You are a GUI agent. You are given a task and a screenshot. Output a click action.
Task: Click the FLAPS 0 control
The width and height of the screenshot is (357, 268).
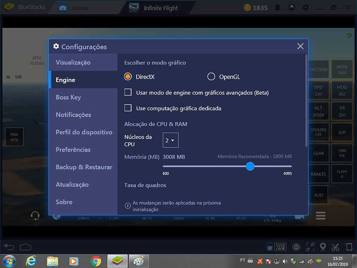pos(342,174)
